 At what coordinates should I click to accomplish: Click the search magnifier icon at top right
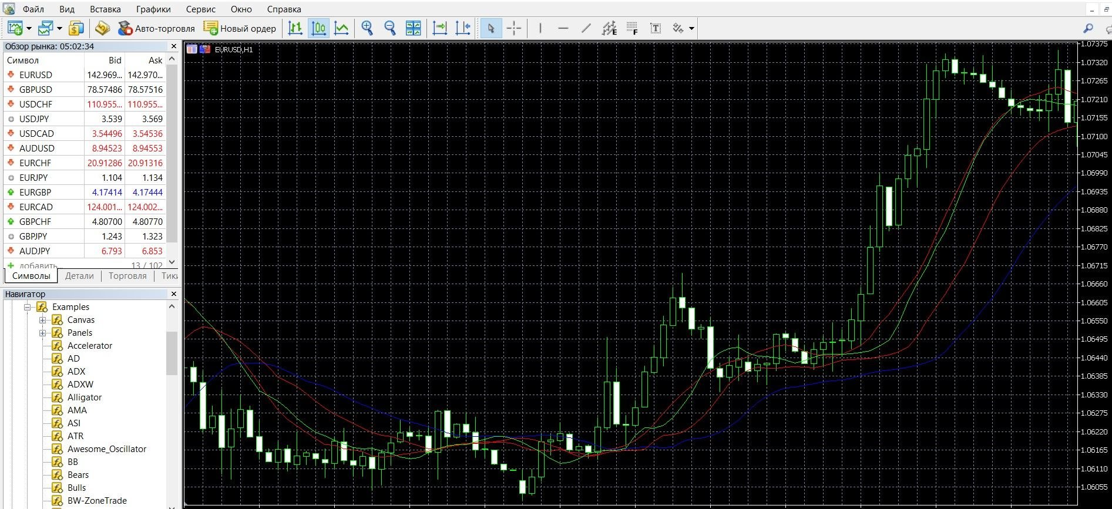coord(1089,28)
